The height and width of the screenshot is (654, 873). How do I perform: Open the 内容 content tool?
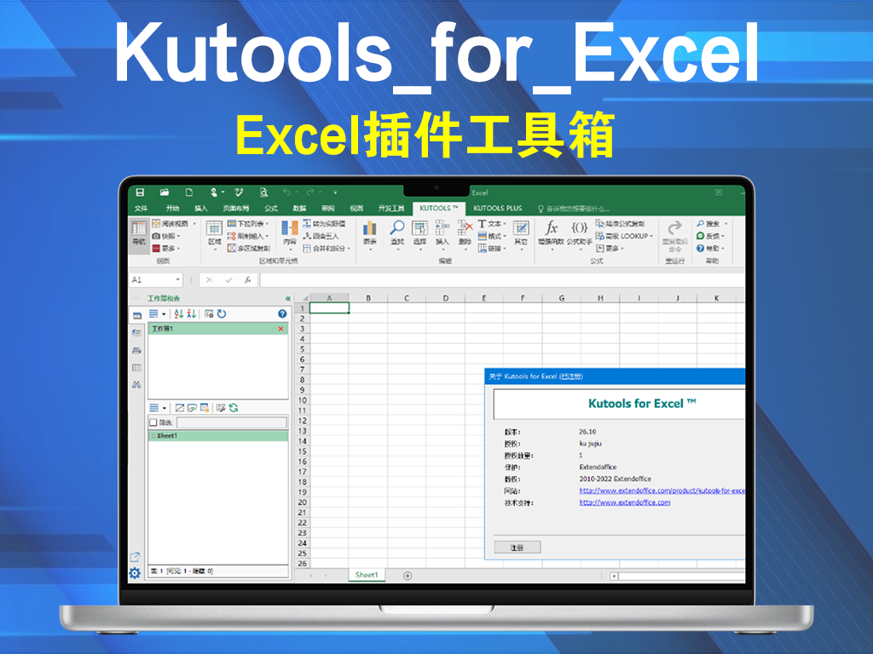[290, 234]
